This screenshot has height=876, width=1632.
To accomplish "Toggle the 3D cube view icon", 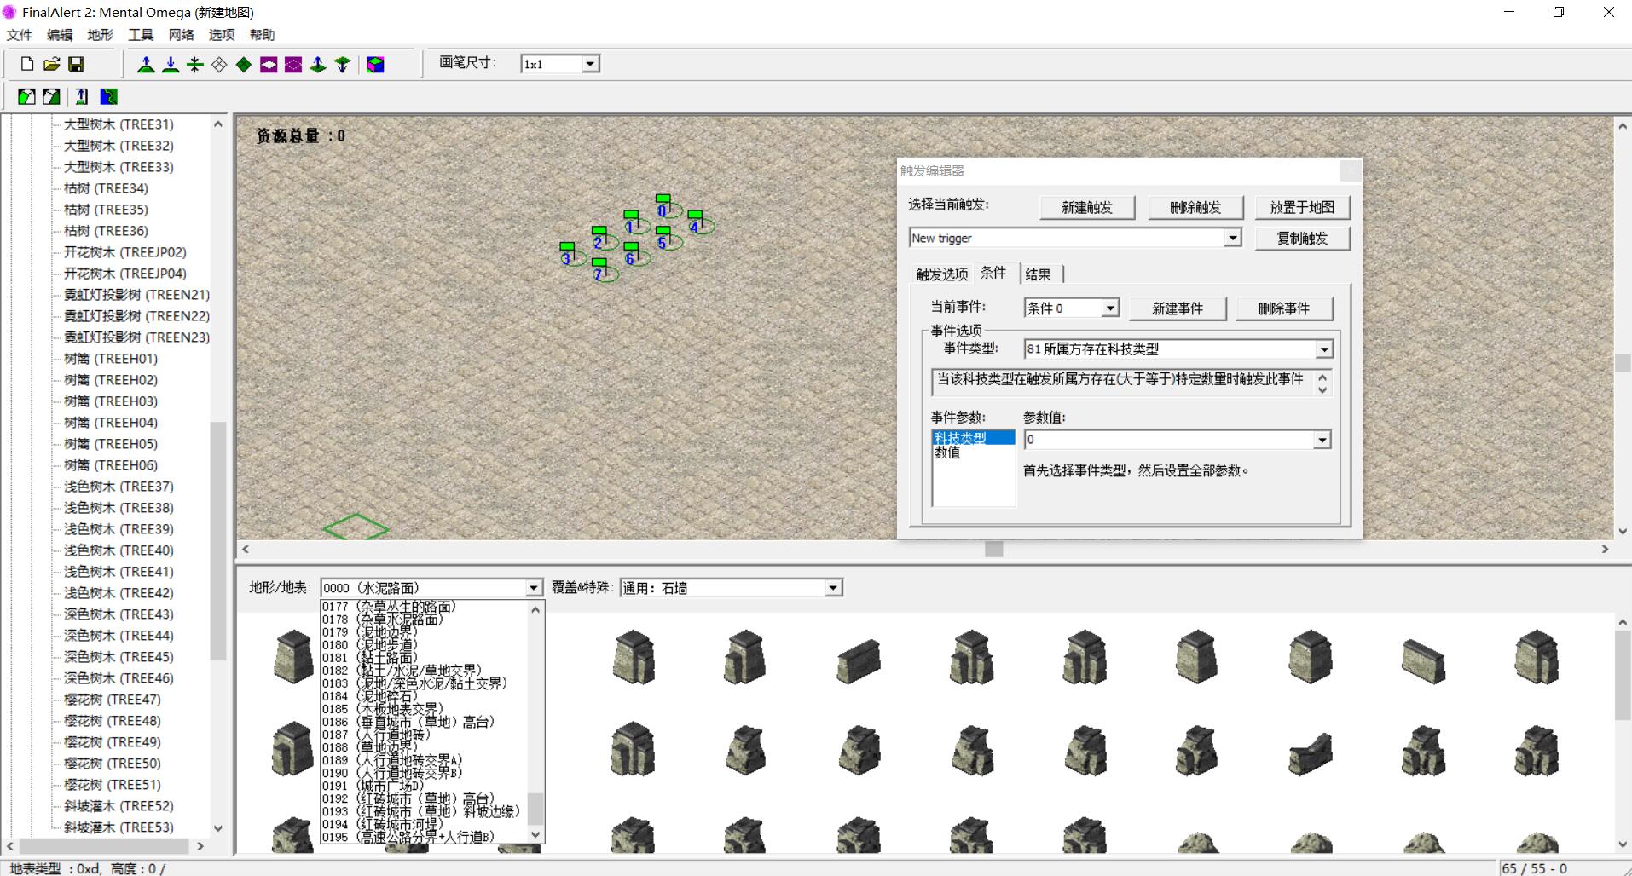I will 375,64.
